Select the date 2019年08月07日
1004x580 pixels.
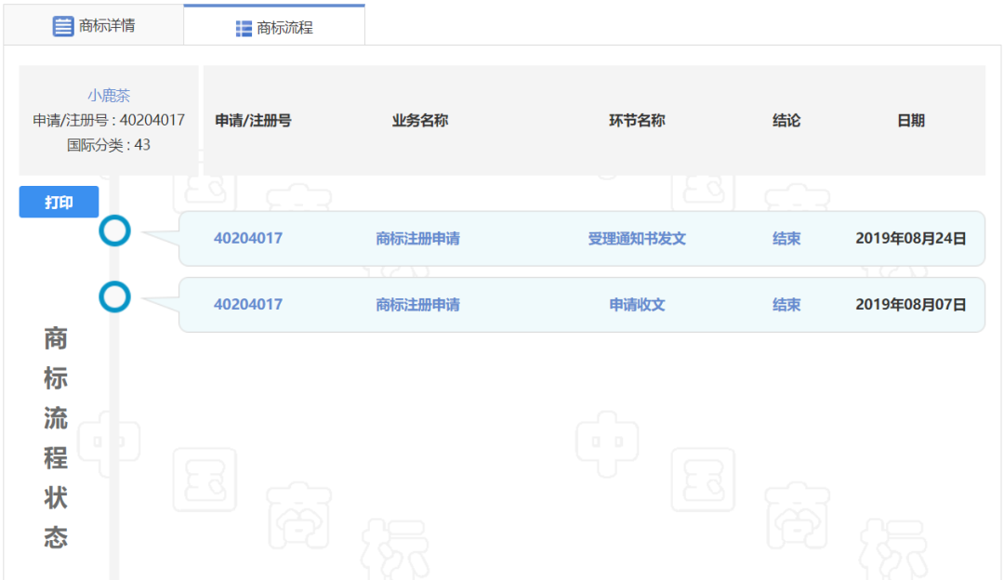(910, 305)
